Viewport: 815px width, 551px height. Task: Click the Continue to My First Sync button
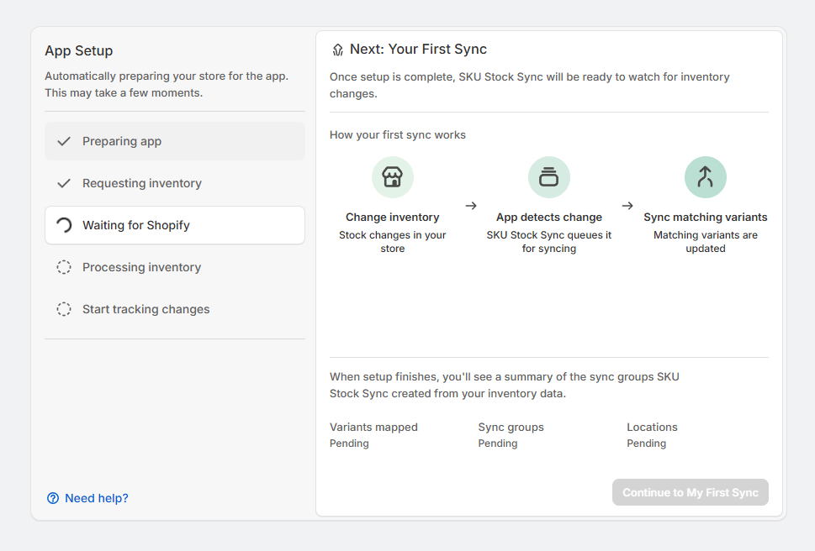click(x=691, y=492)
